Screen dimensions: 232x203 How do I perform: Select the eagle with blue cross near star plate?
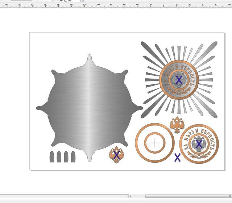click(x=116, y=155)
